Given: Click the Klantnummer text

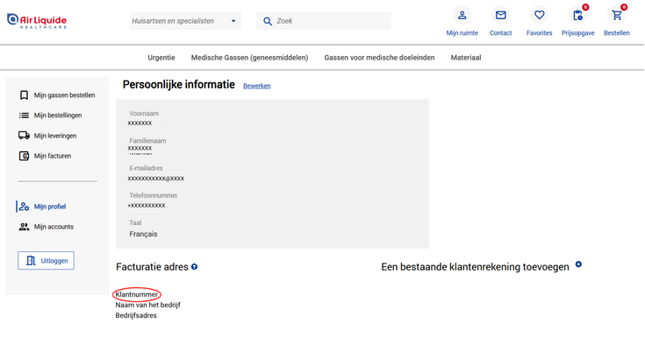Looking at the screenshot, I should (x=136, y=294).
